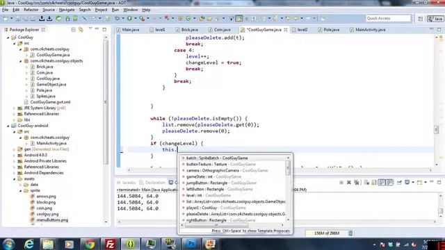This screenshot has height=250, width=445.
Task: Open FileZilla from taskbar
Action: point(110,244)
